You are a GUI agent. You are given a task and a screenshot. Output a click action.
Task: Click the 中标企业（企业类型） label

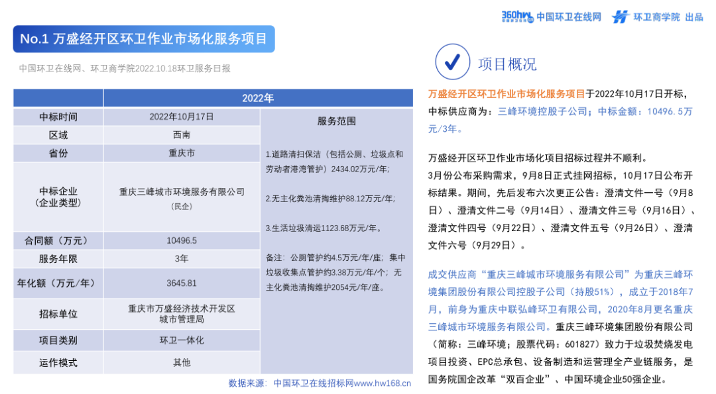pos(58,197)
